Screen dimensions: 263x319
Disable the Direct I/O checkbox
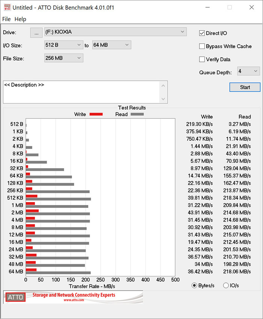click(202, 33)
